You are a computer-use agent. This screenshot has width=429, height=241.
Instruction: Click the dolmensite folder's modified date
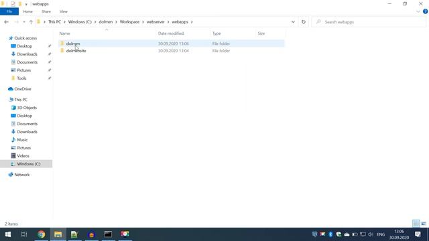(174, 51)
